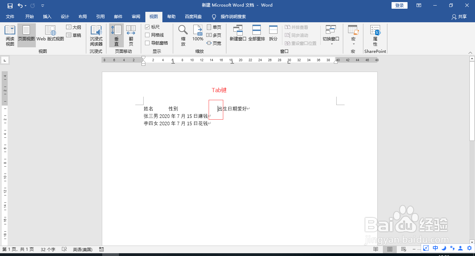Click the Save icon in quick access toolbar

[10, 6]
